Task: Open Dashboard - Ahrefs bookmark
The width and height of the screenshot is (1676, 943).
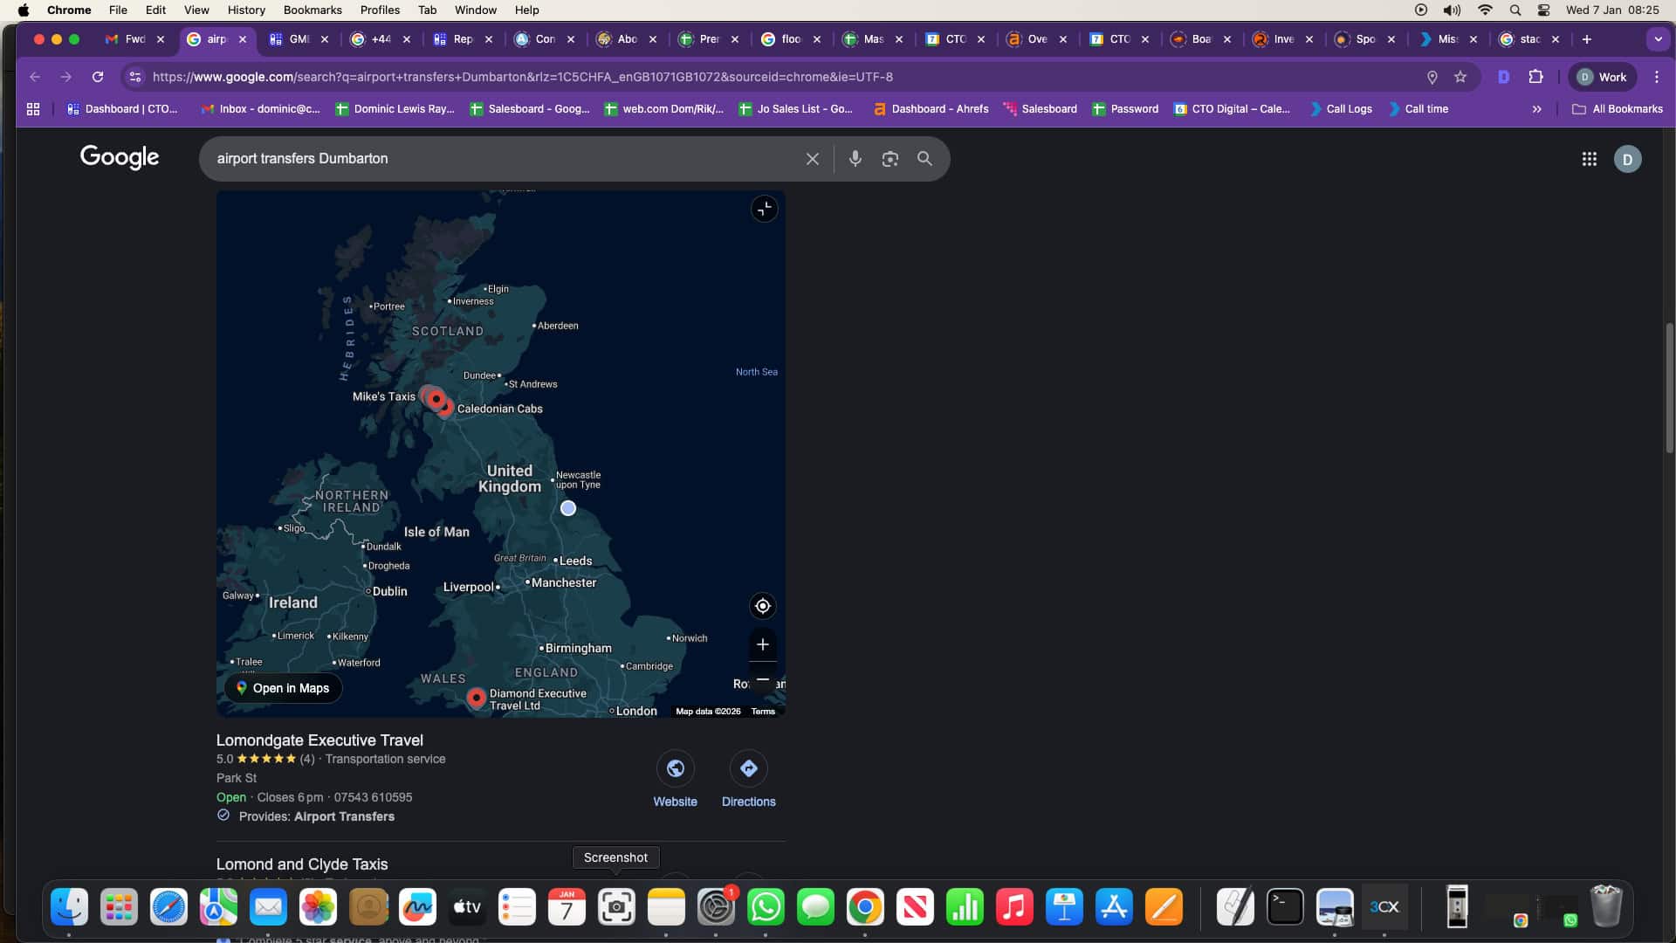Action: [x=931, y=109]
